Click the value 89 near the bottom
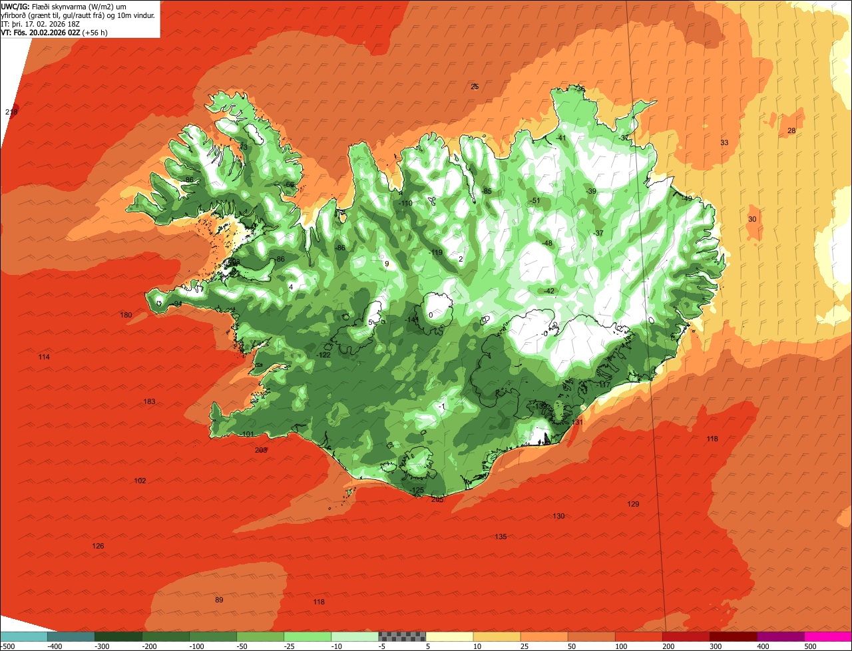Viewport: 852px width, 651px height. point(219,600)
